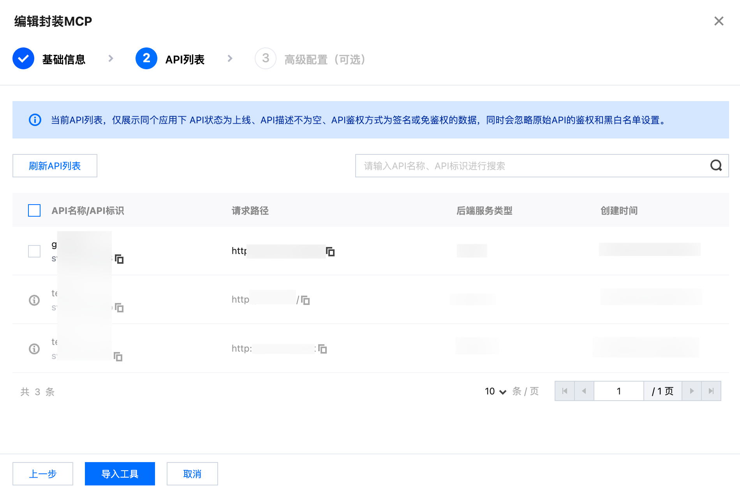This screenshot has height=487, width=740.
Task: Click the search magnifier icon
Action: [x=716, y=166]
